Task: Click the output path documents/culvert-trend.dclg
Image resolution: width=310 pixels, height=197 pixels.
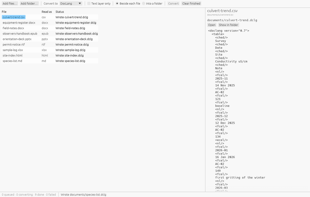Action: pyautogui.click(x=232, y=20)
